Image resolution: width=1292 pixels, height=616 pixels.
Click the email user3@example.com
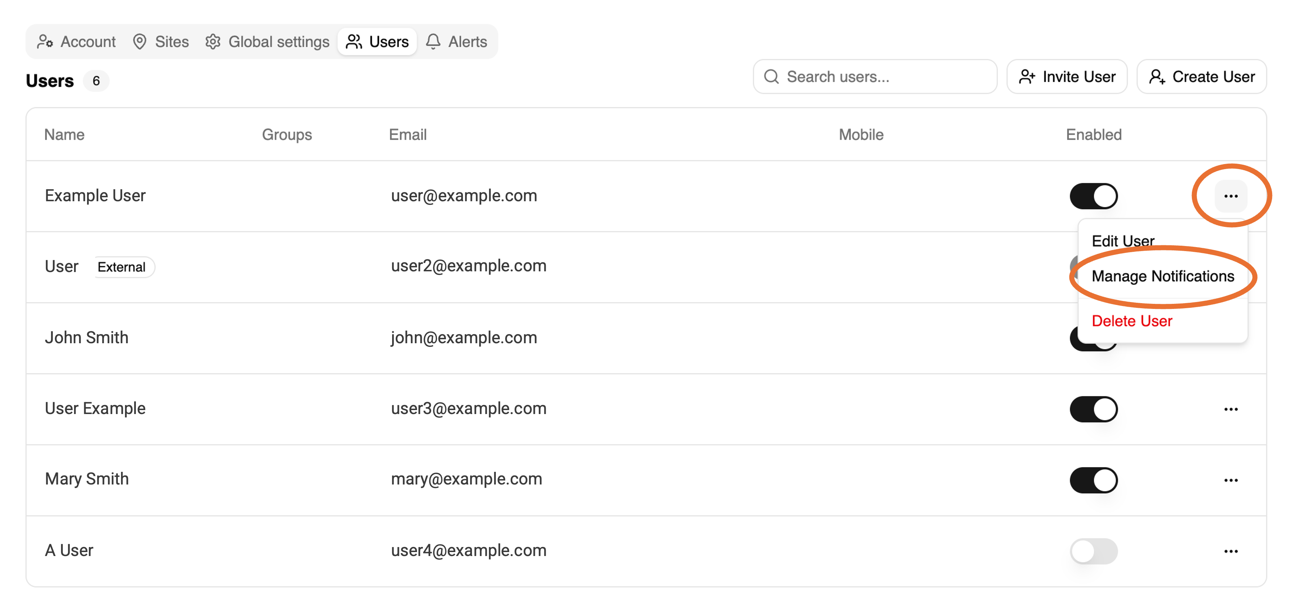(468, 409)
